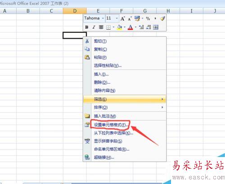The image size is (225, 184).
Task: Select column B header
Action: (28, 11)
